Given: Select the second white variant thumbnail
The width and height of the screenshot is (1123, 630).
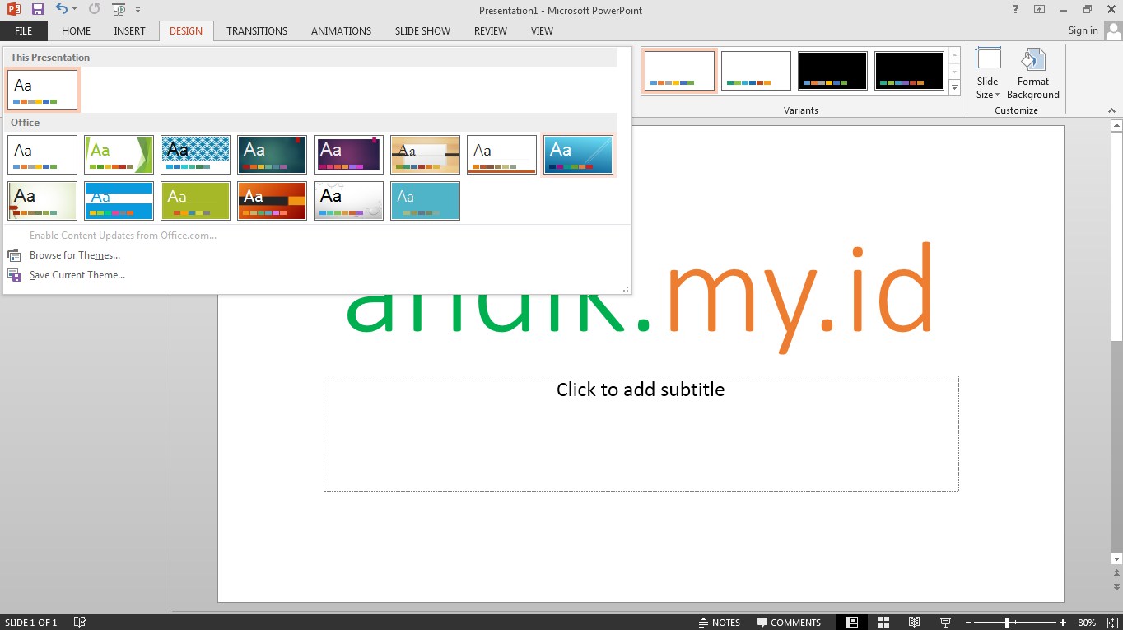Looking at the screenshot, I should coord(756,71).
